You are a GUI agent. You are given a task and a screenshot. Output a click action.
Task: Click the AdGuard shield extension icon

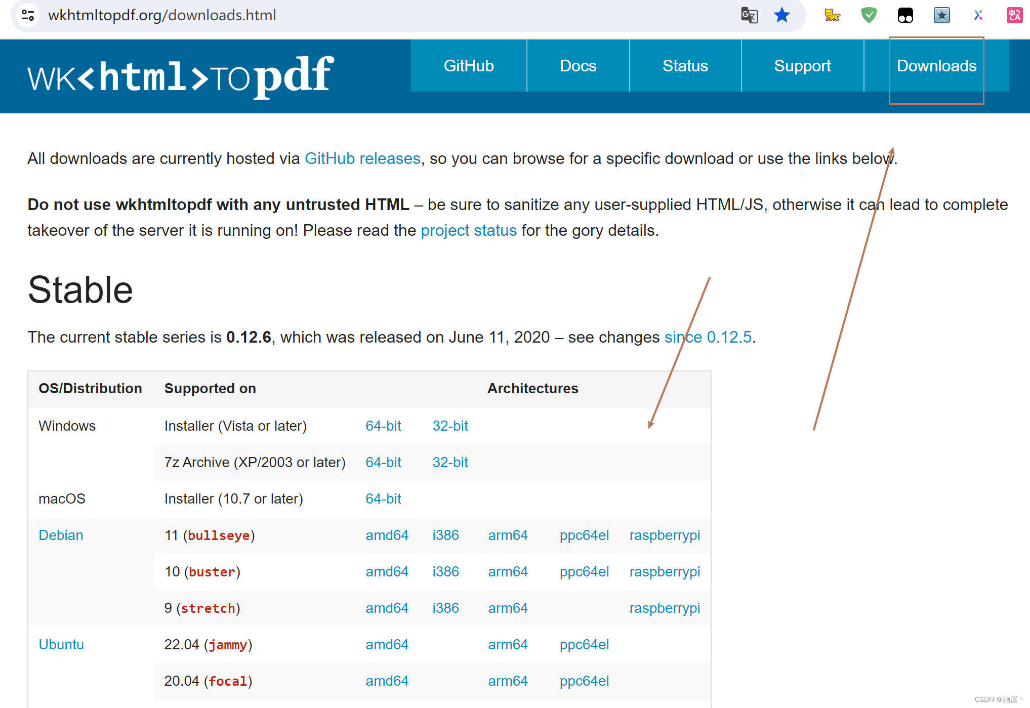tap(869, 15)
